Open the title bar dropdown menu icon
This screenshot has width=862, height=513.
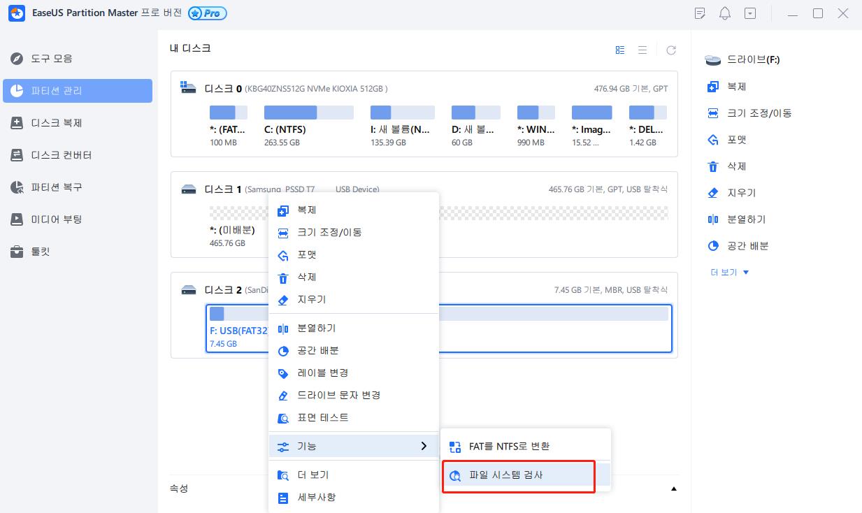pyautogui.click(x=750, y=13)
